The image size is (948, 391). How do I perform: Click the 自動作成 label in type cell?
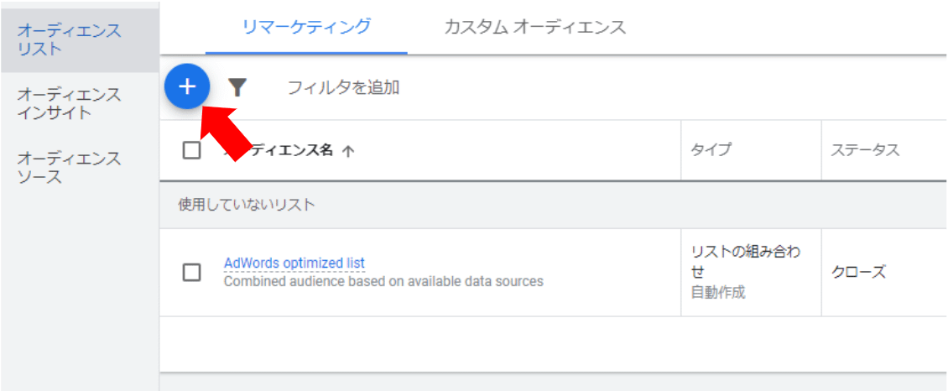[717, 292]
